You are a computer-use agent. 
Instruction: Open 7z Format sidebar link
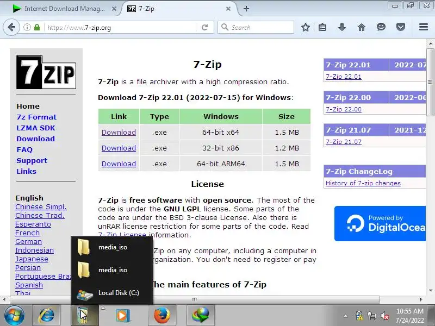click(x=36, y=117)
